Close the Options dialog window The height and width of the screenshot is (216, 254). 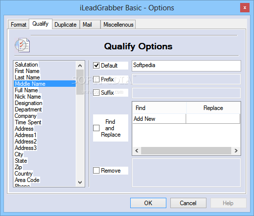(x=245, y=7)
